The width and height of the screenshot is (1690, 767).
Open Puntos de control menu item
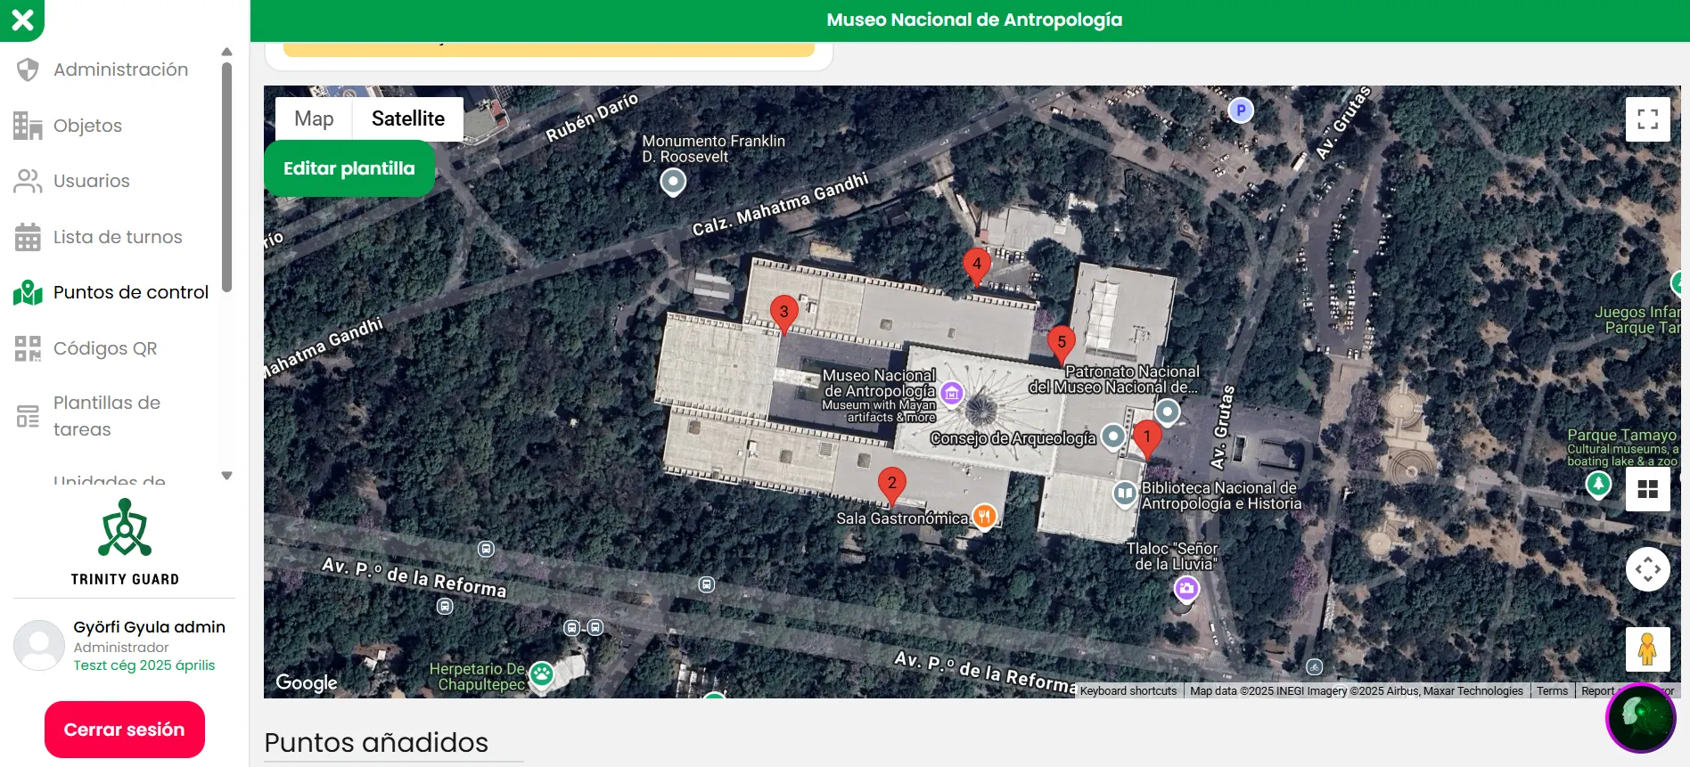click(x=130, y=292)
